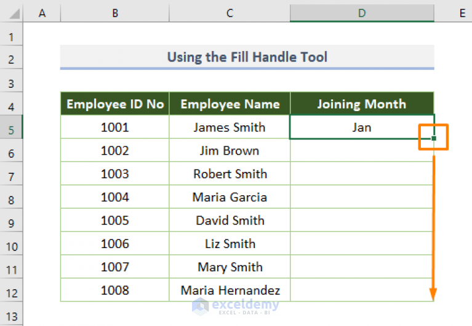The width and height of the screenshot is (472, 326).
Task: Click the 'Employee ID No' header cell
Action: pyautogui.click(x=115, y=104)
